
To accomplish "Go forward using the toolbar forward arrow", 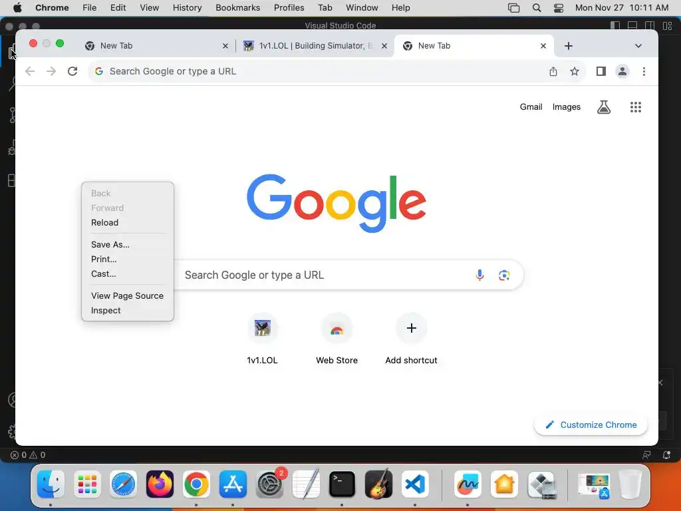I will pos(51,71).
